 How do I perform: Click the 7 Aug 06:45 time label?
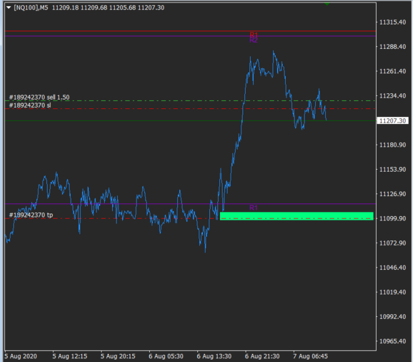point(311,356)
